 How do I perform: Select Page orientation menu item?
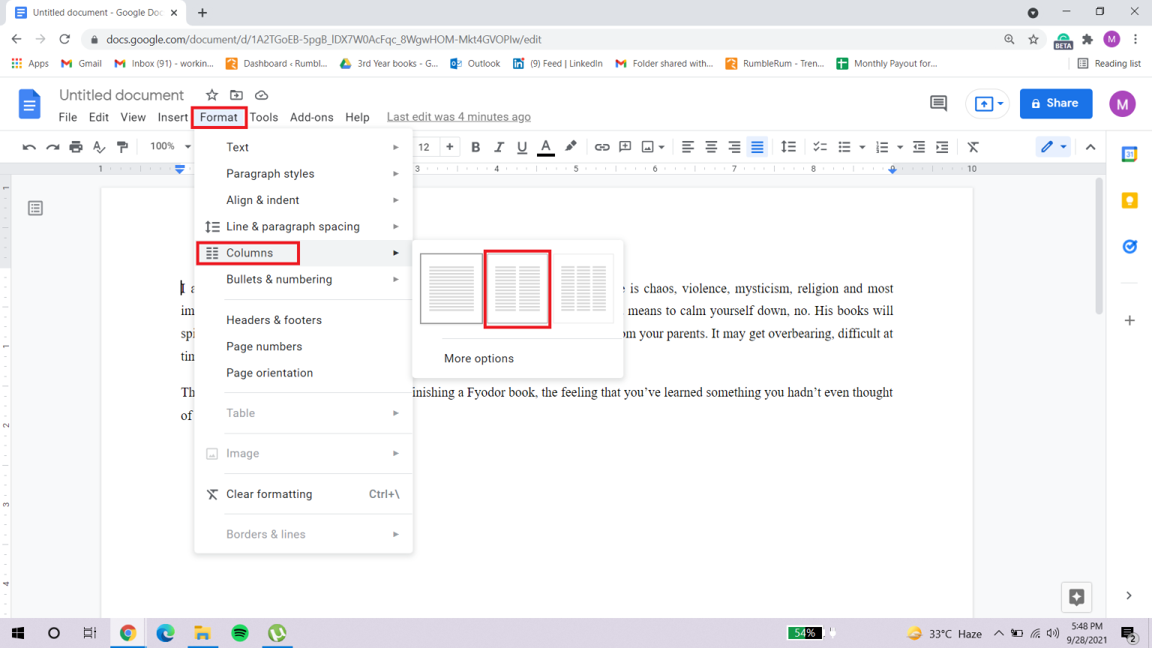pos(269,373)
